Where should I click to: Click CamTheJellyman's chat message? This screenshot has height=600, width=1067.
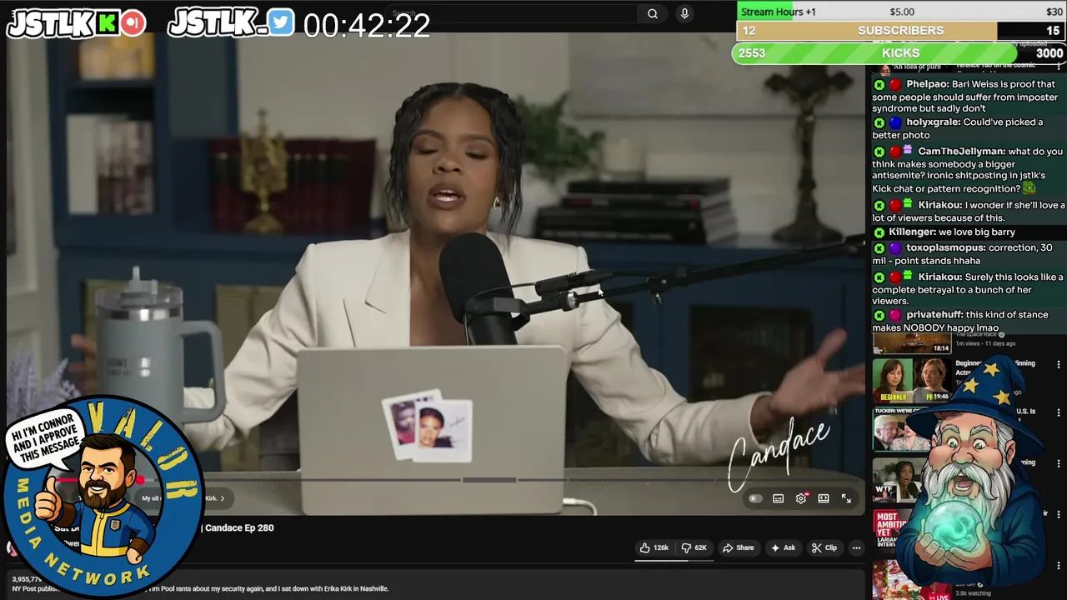(967, 170)
